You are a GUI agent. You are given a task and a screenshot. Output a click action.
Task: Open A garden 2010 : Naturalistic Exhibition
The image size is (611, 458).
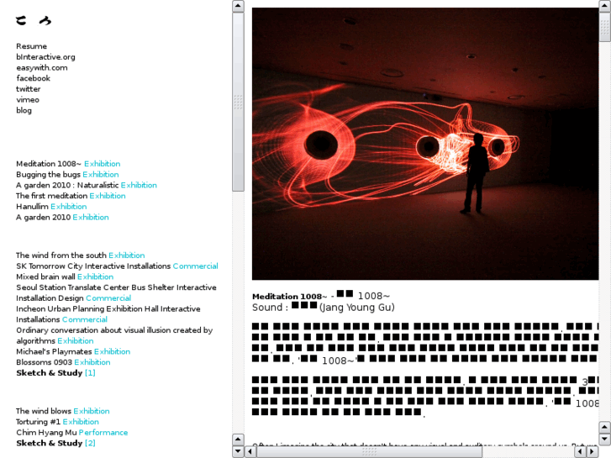pyautogui.click(x=87, y=185)
